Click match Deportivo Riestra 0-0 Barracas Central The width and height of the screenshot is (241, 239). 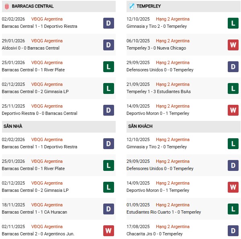tap(39, 114)
